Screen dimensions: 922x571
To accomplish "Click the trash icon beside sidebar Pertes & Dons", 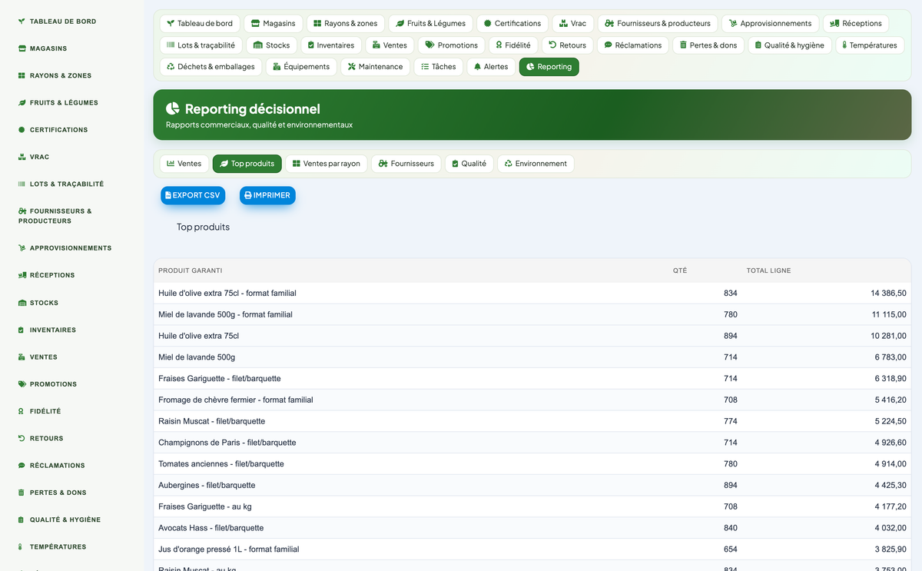I will (x=22, y=493).
